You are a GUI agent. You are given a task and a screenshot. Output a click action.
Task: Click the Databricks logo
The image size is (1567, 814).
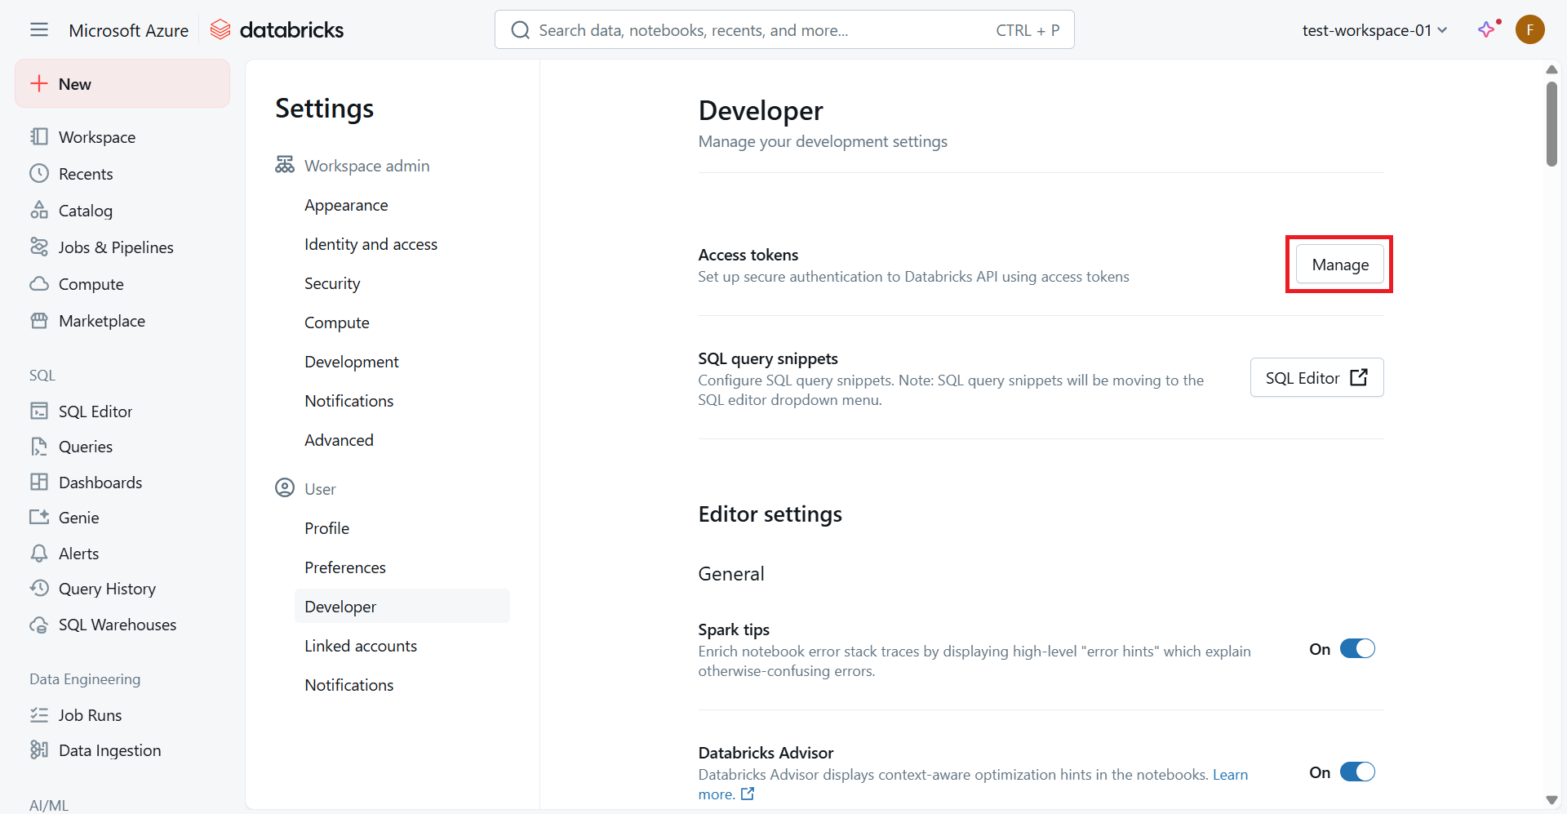(277, 30)
